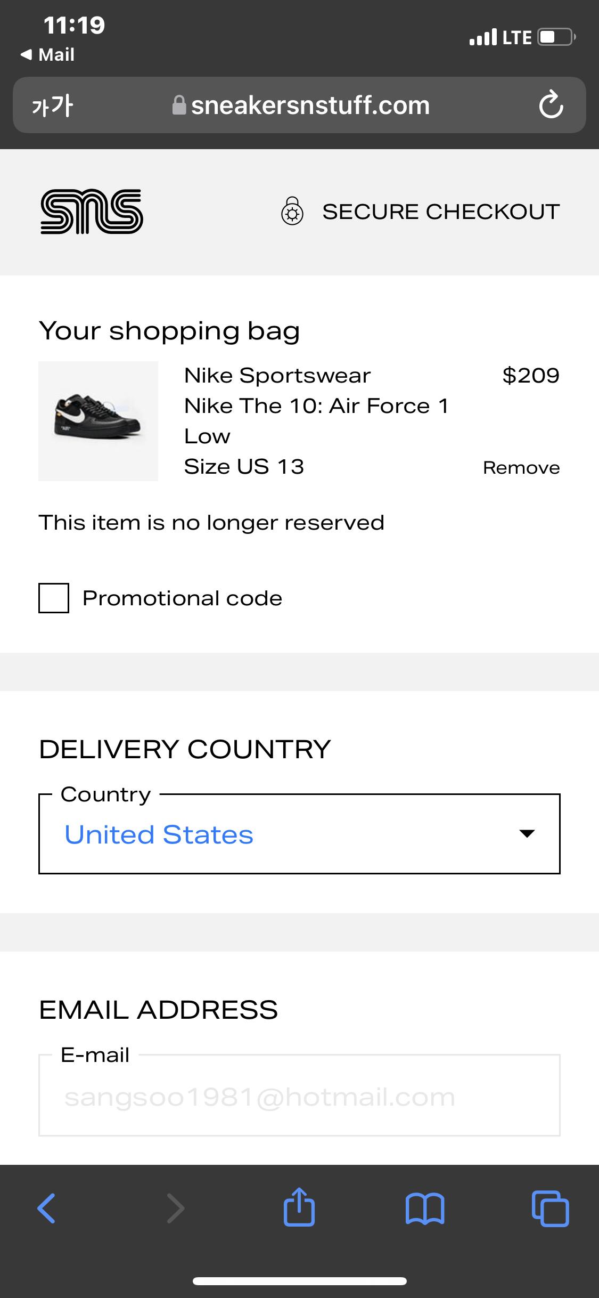Tap the SNS logo

(92, 212)
